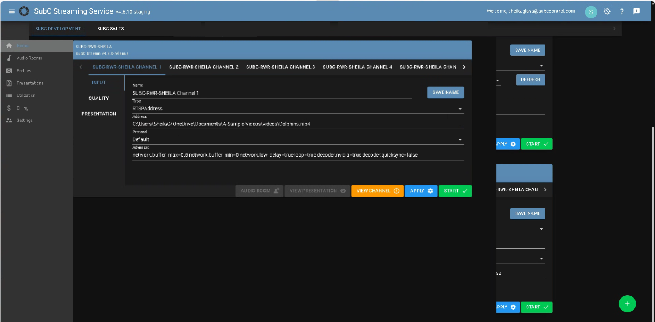
Task: Toggle the dark/light theme icon
Action: tap(607, 11)
